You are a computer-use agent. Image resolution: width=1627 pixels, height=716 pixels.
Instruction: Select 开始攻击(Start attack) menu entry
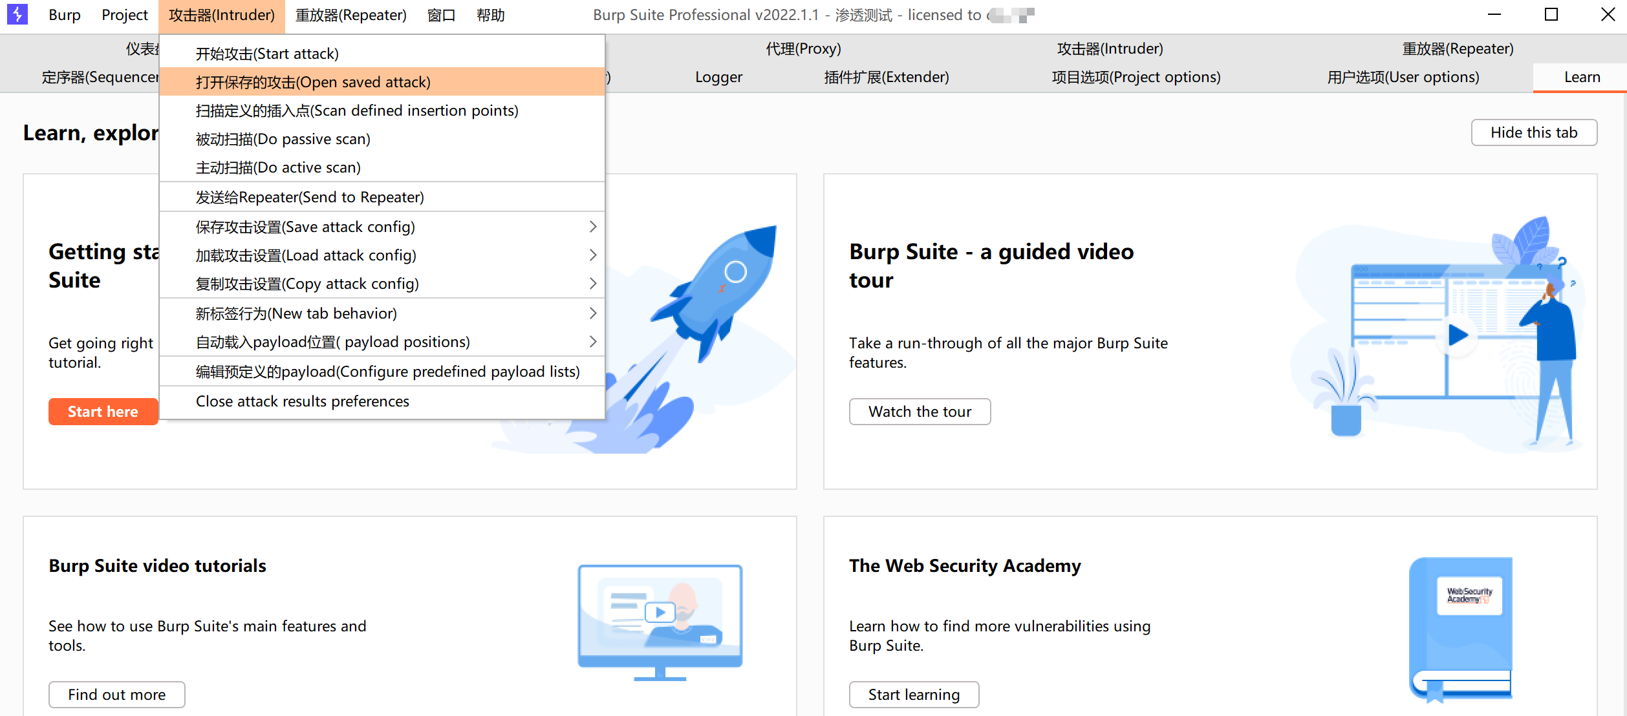click(382, 54)
